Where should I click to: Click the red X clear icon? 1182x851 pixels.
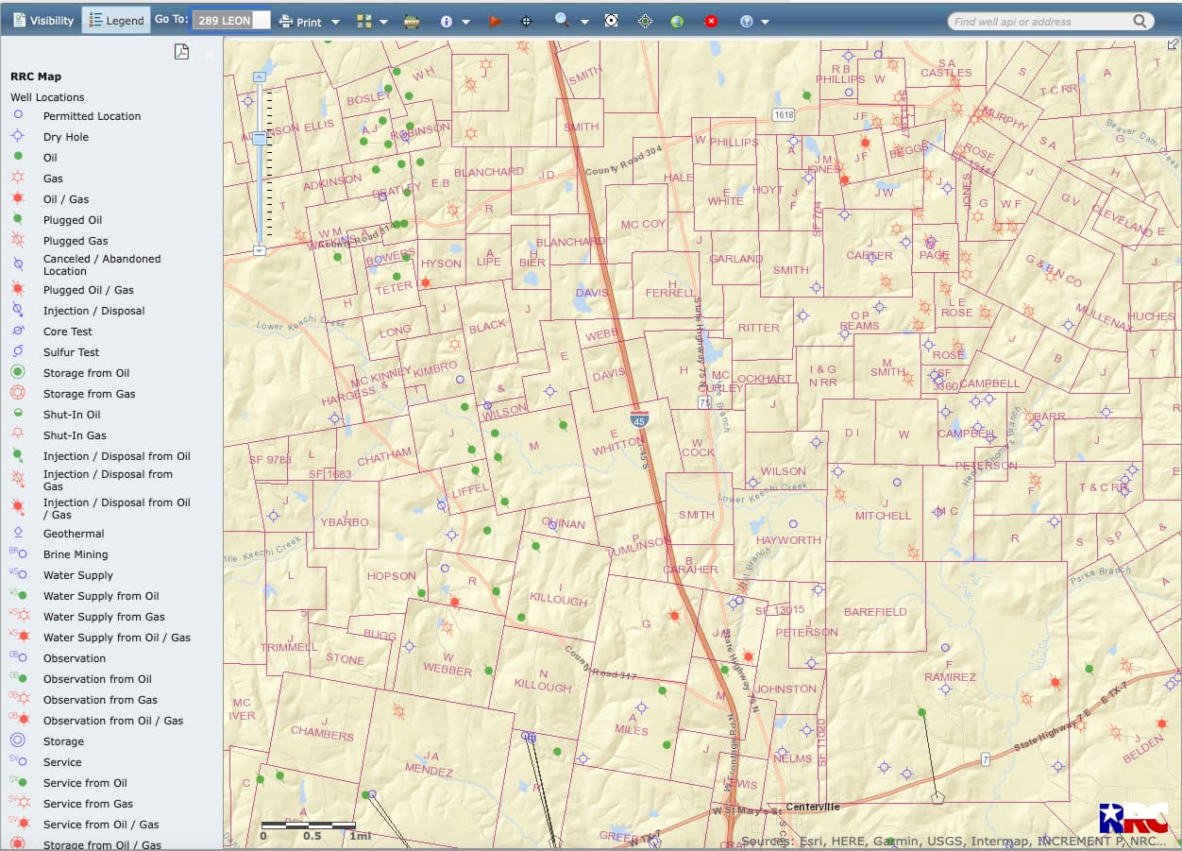[712, 21]
